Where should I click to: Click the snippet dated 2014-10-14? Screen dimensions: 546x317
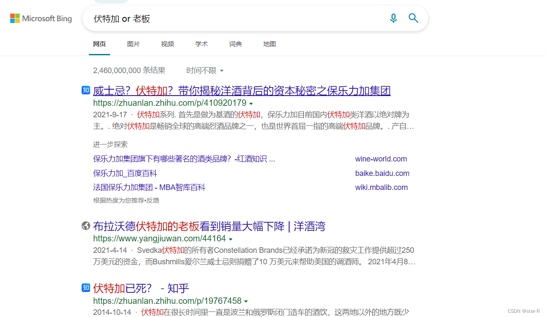(x=251, y=312)
